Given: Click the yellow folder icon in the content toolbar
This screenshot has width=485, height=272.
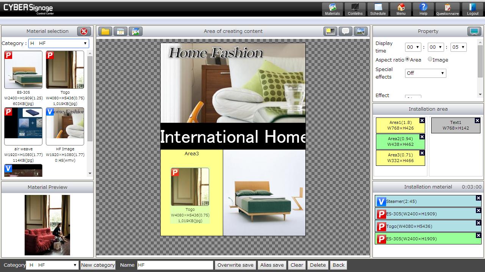Looking at the screenshot, I should point(105,31).
